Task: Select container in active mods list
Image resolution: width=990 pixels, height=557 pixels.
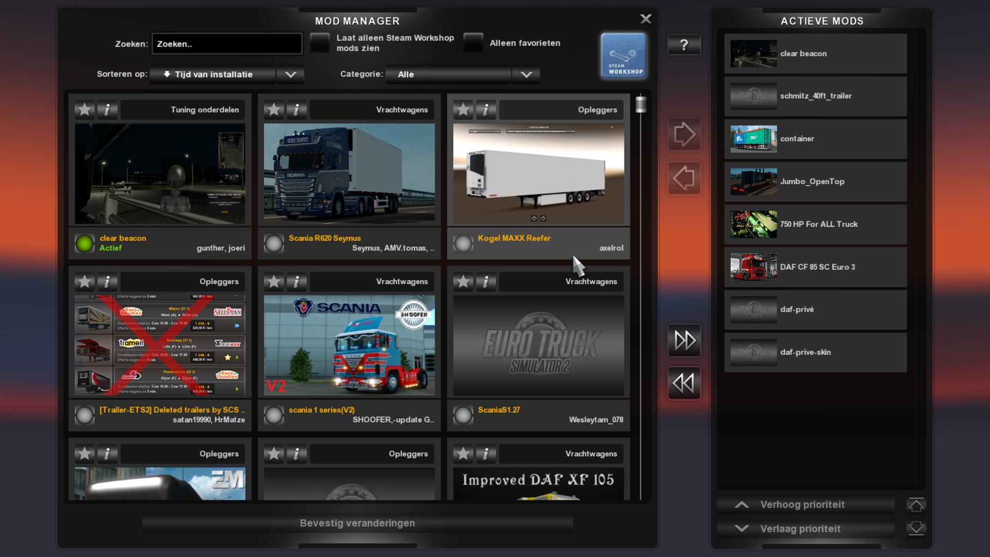Action: click(x=815, y=139)
